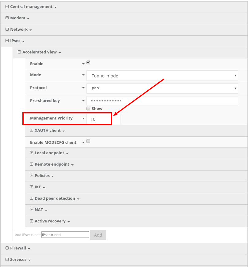Open the Services section label
This screenshot has width=249, height=267.
pyautogui.click(x=18, y=259)
